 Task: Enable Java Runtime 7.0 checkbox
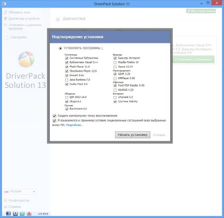point(67,80)
